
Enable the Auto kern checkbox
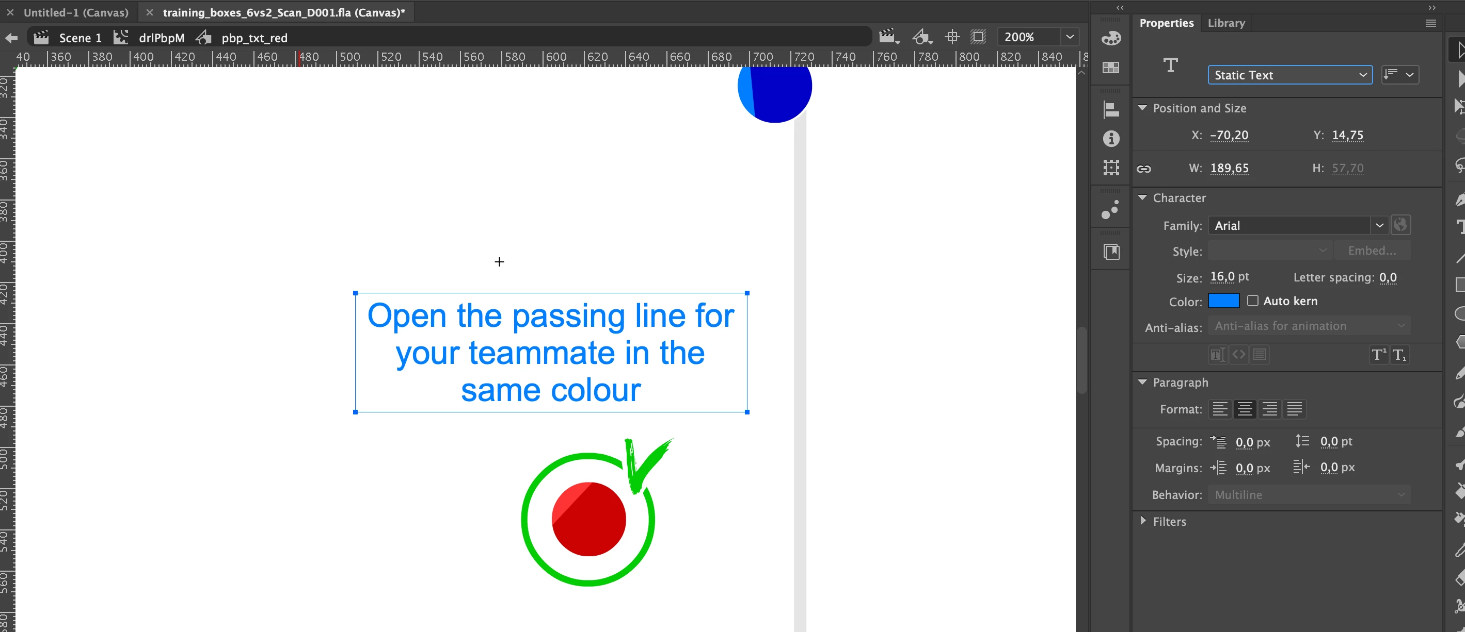[x=1252, y=301]
